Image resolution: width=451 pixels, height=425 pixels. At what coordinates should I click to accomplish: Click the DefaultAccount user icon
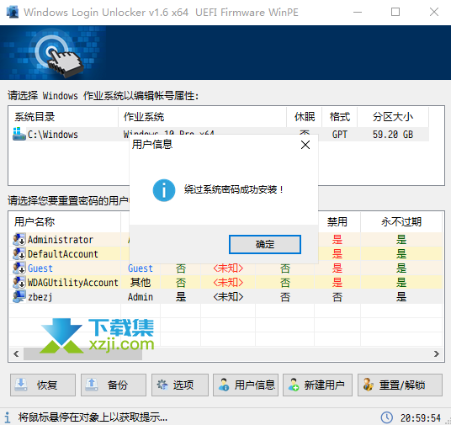coord(19,253)
